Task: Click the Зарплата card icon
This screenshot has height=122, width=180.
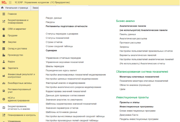Action: (x=4, y=68)
